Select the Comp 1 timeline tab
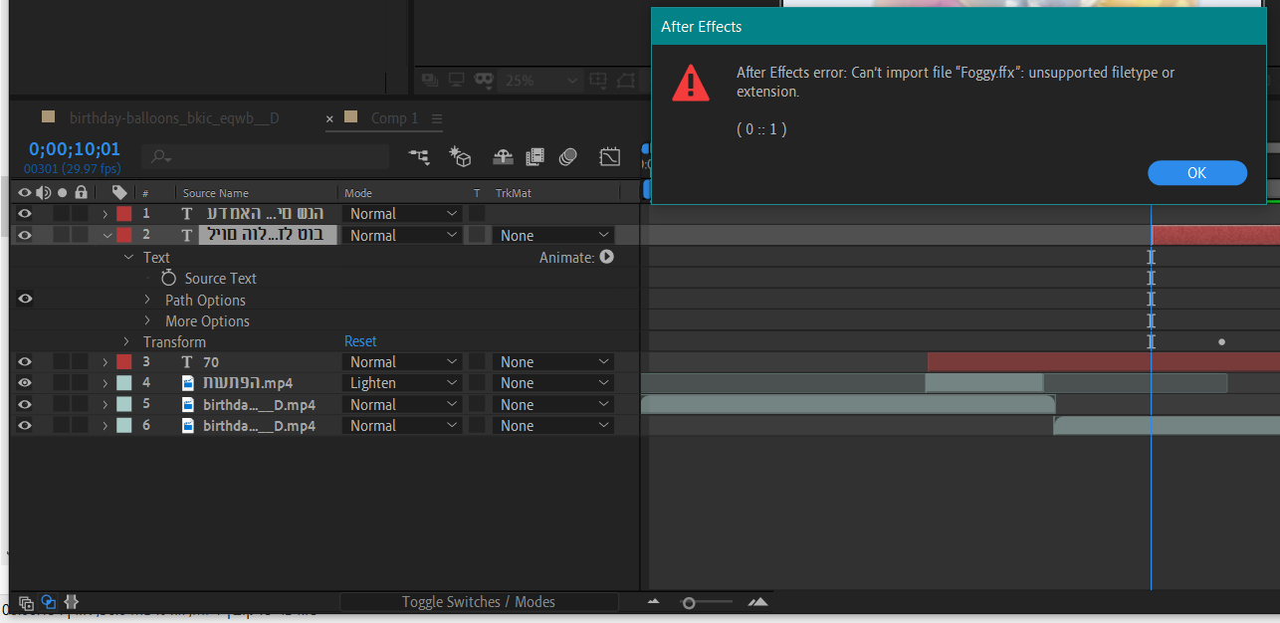The height and width of the screenshot is (623, 1280). (x=394, y=118)
